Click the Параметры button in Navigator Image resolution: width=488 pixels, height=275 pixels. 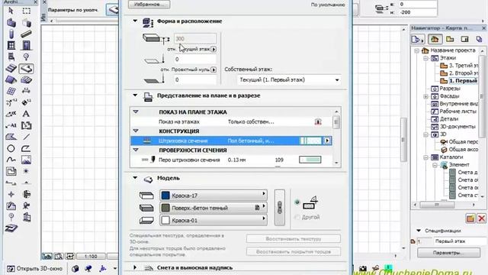point(448,253)
